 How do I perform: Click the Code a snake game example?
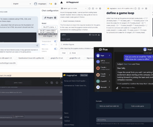[x=138, y=106]
